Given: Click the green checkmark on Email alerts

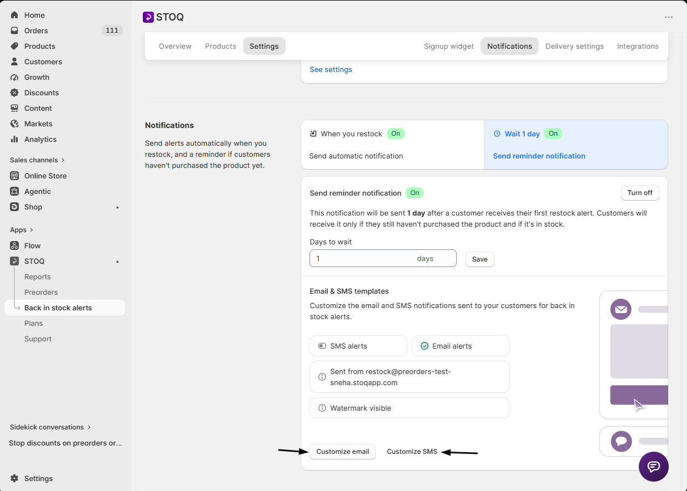Looking at the screenshot, I should pyautogui.click(x=425, y=346).
